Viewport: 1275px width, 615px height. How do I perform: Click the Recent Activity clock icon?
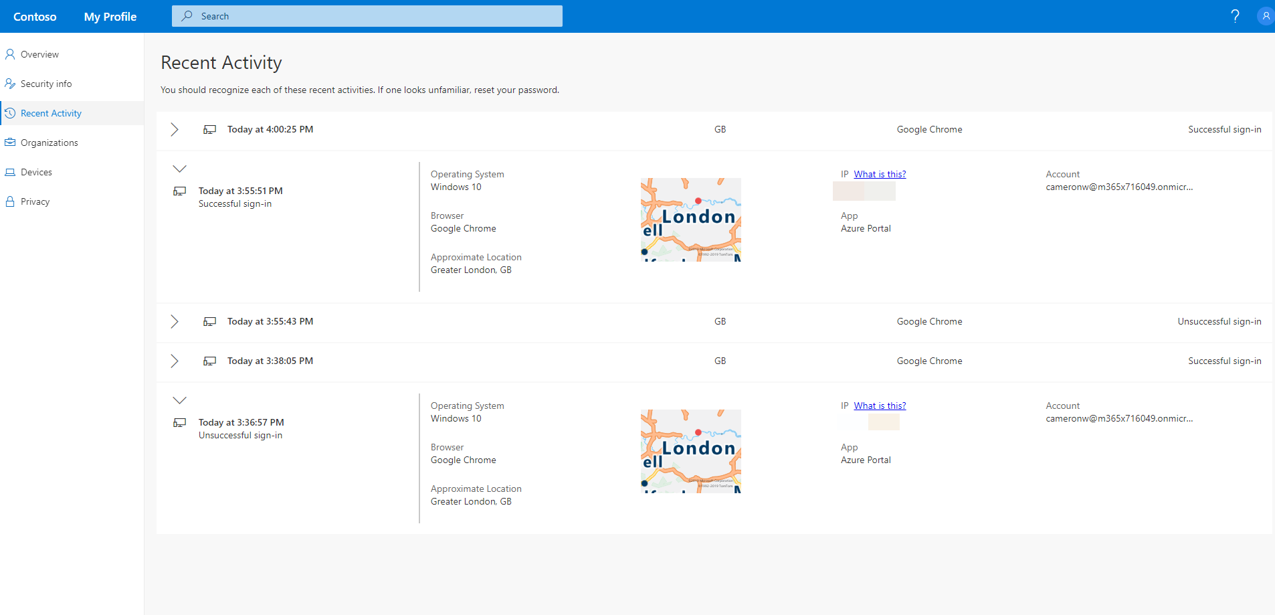click(x=10, y=113)
